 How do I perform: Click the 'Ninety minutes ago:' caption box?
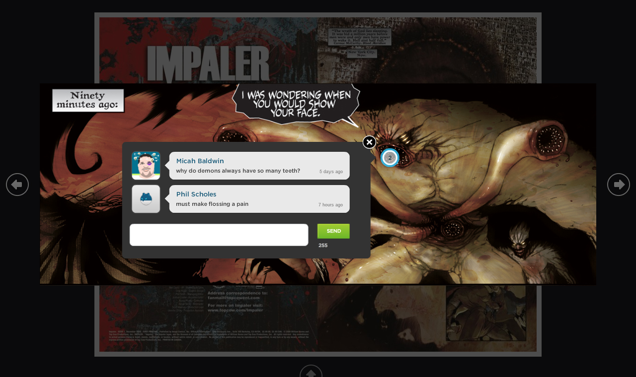pyautogui.click(x=88, y=100)
